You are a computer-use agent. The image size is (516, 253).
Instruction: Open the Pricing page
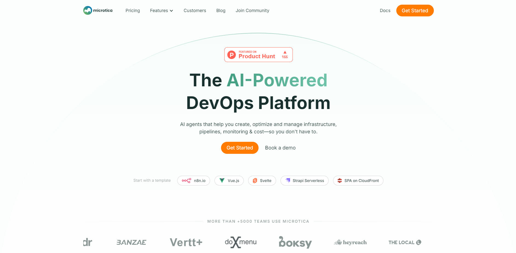coord(133,10)
